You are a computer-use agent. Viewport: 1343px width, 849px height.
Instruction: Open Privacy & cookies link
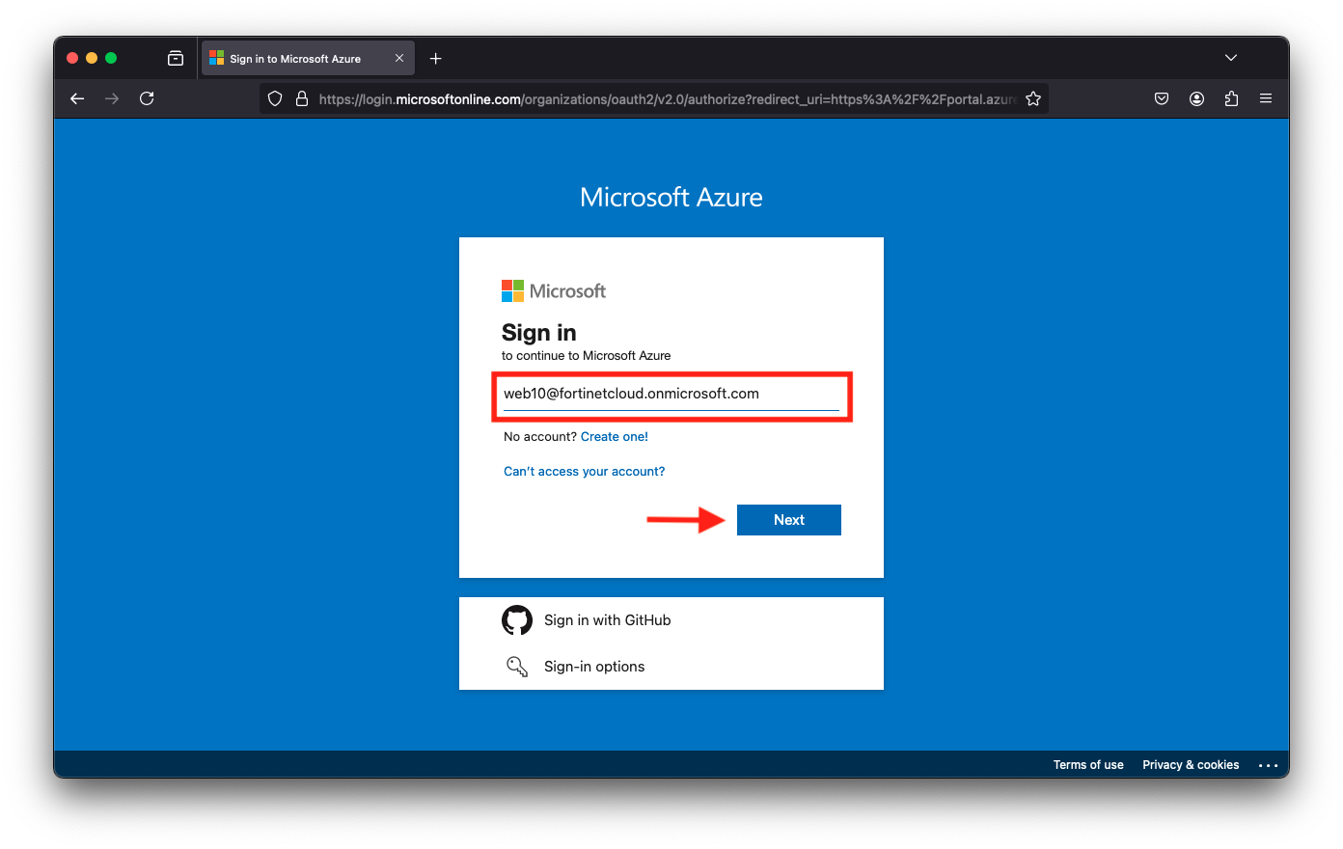1191,765
